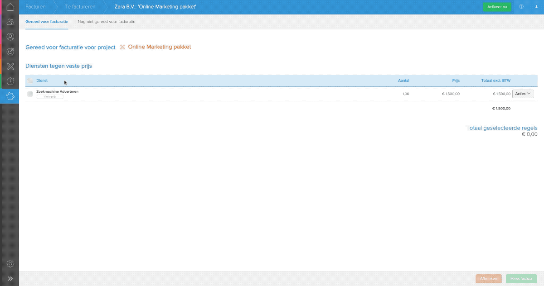544x286 pixels.
Task: Click the 'Activeer nu' button
Action: 497,7
